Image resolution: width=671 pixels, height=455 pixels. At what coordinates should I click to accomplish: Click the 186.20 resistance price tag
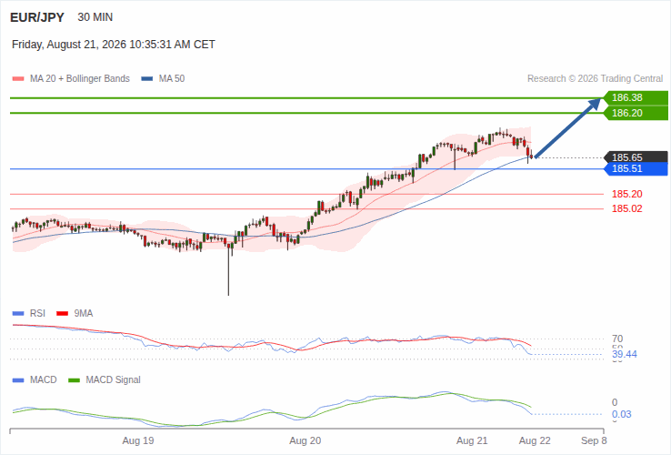tap(636, 113)
